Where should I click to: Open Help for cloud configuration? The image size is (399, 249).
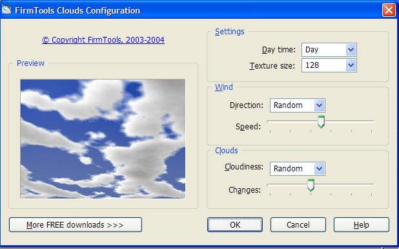[x=362, y=225]
